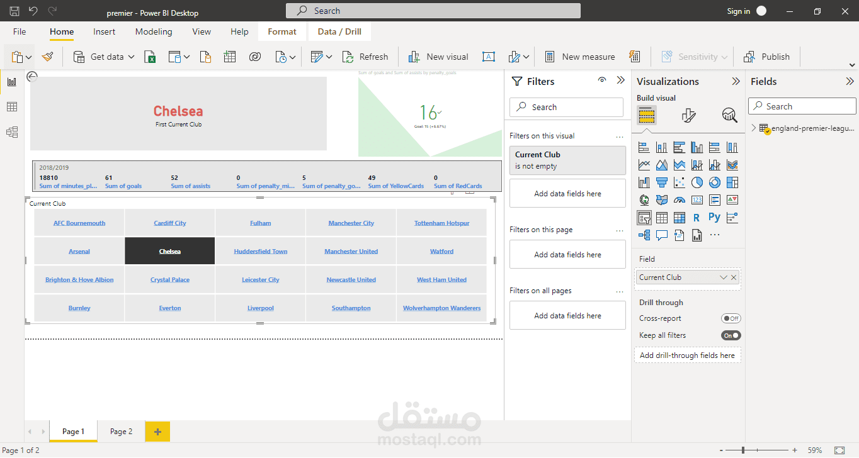Click the Fields pane search box
Viewport: 859px width, 458px height.
pyautogui.click(x=802, y=106)
